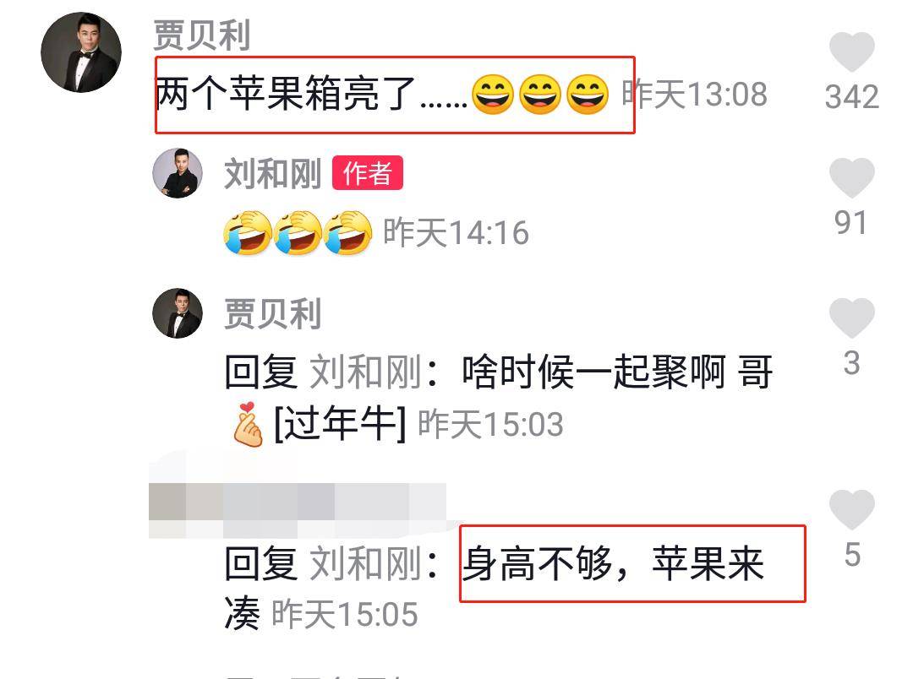Click the 刘和刚 mention in 身高不够 reply
This screenshot has height=679, width=913.
pos(365,563)
